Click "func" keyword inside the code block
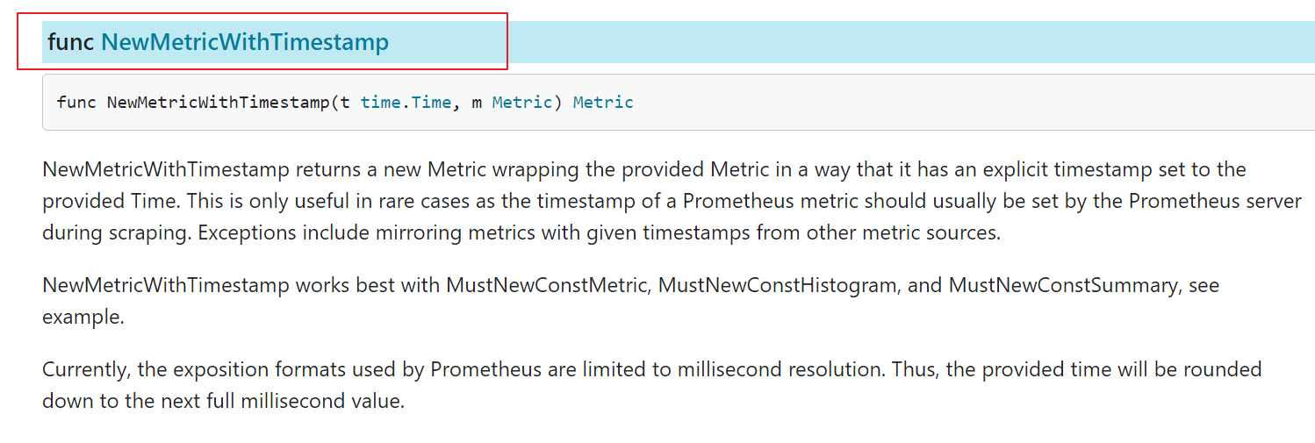1315x443 pixels. [x=76, y=103]
